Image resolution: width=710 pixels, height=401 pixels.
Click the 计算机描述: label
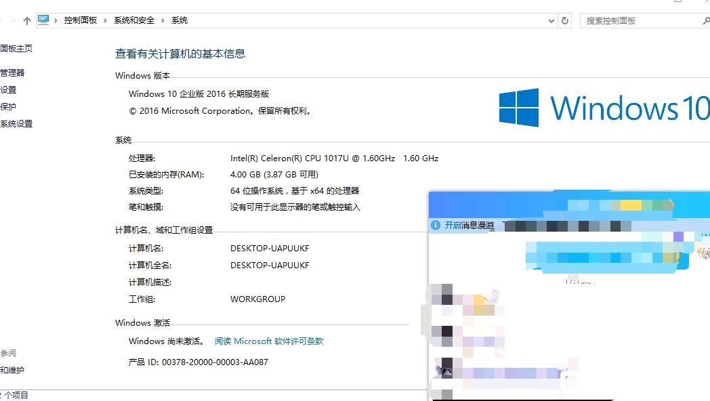click(x=150, y=282)
